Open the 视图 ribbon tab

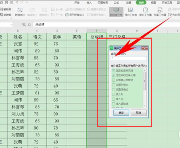(x=153, y=2)
